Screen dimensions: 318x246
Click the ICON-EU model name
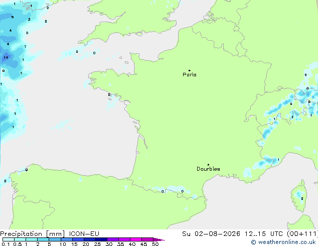(x=84, y=234)
